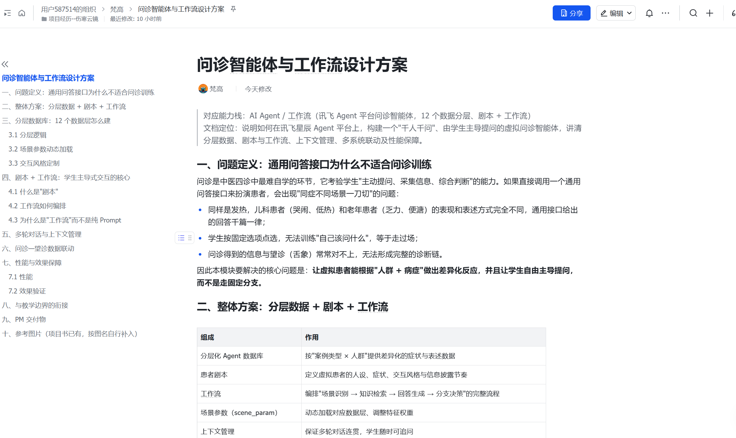Screen dimensions: 736x438
Task: Open the 编辑 mode dropdown
Action: click(616, 13)
